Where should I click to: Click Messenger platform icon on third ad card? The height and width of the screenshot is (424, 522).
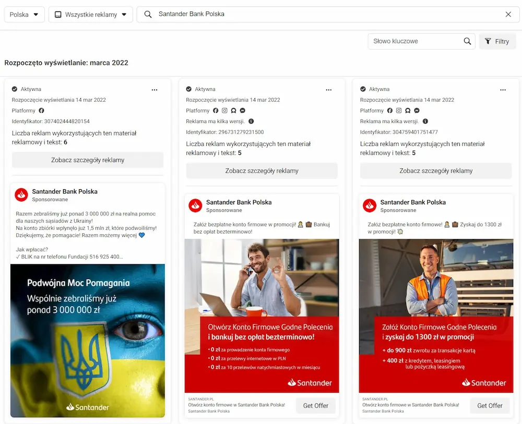point(417,111)
